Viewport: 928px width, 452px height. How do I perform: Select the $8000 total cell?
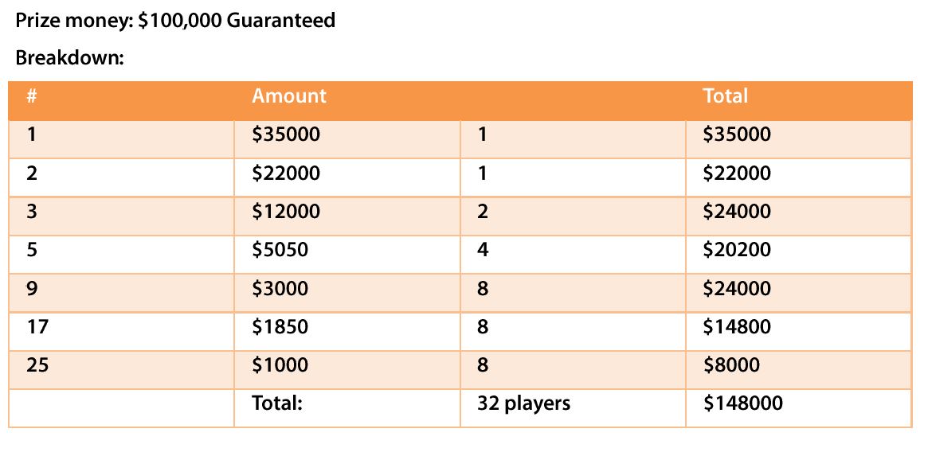(x=731, y=365)
